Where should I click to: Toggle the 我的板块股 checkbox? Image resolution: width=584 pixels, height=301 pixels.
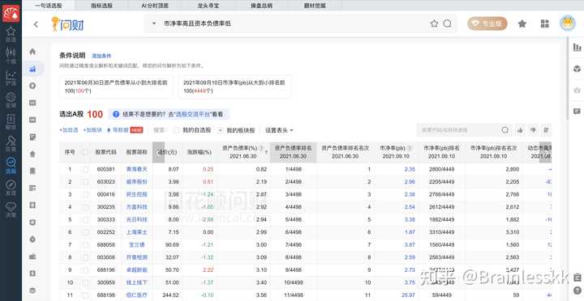pyautogui.click(x=221, y=130)
